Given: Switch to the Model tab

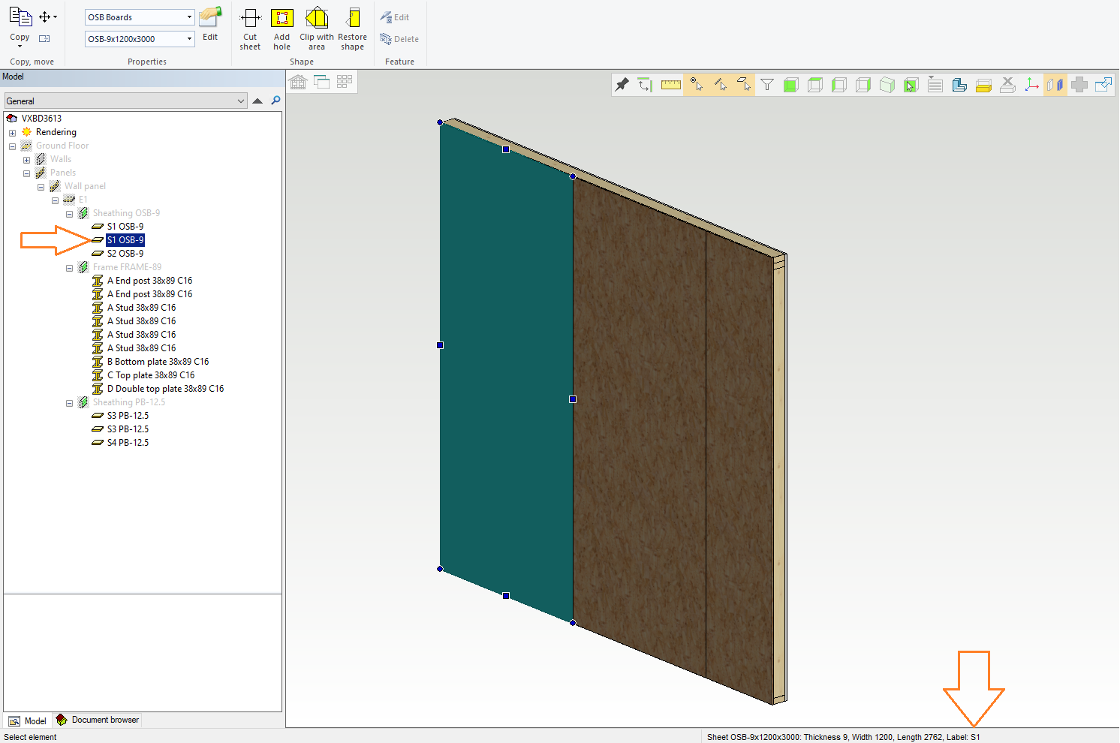Looking at the screenshot, I should (x=28, y=721).
